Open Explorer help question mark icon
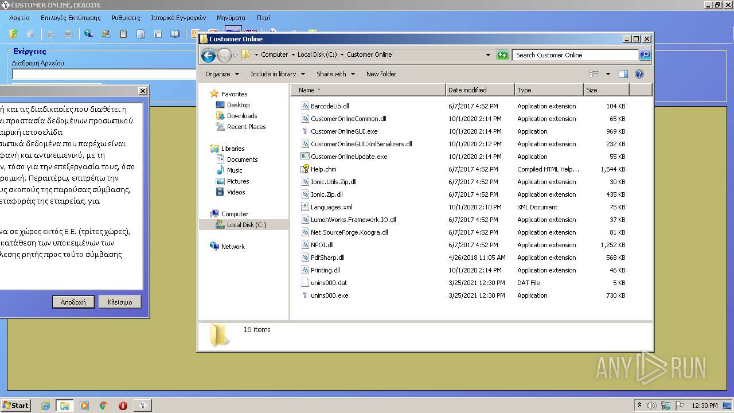The height and width of the screenshot is (413, 734). pyautogui.click(x=639, y=74)
